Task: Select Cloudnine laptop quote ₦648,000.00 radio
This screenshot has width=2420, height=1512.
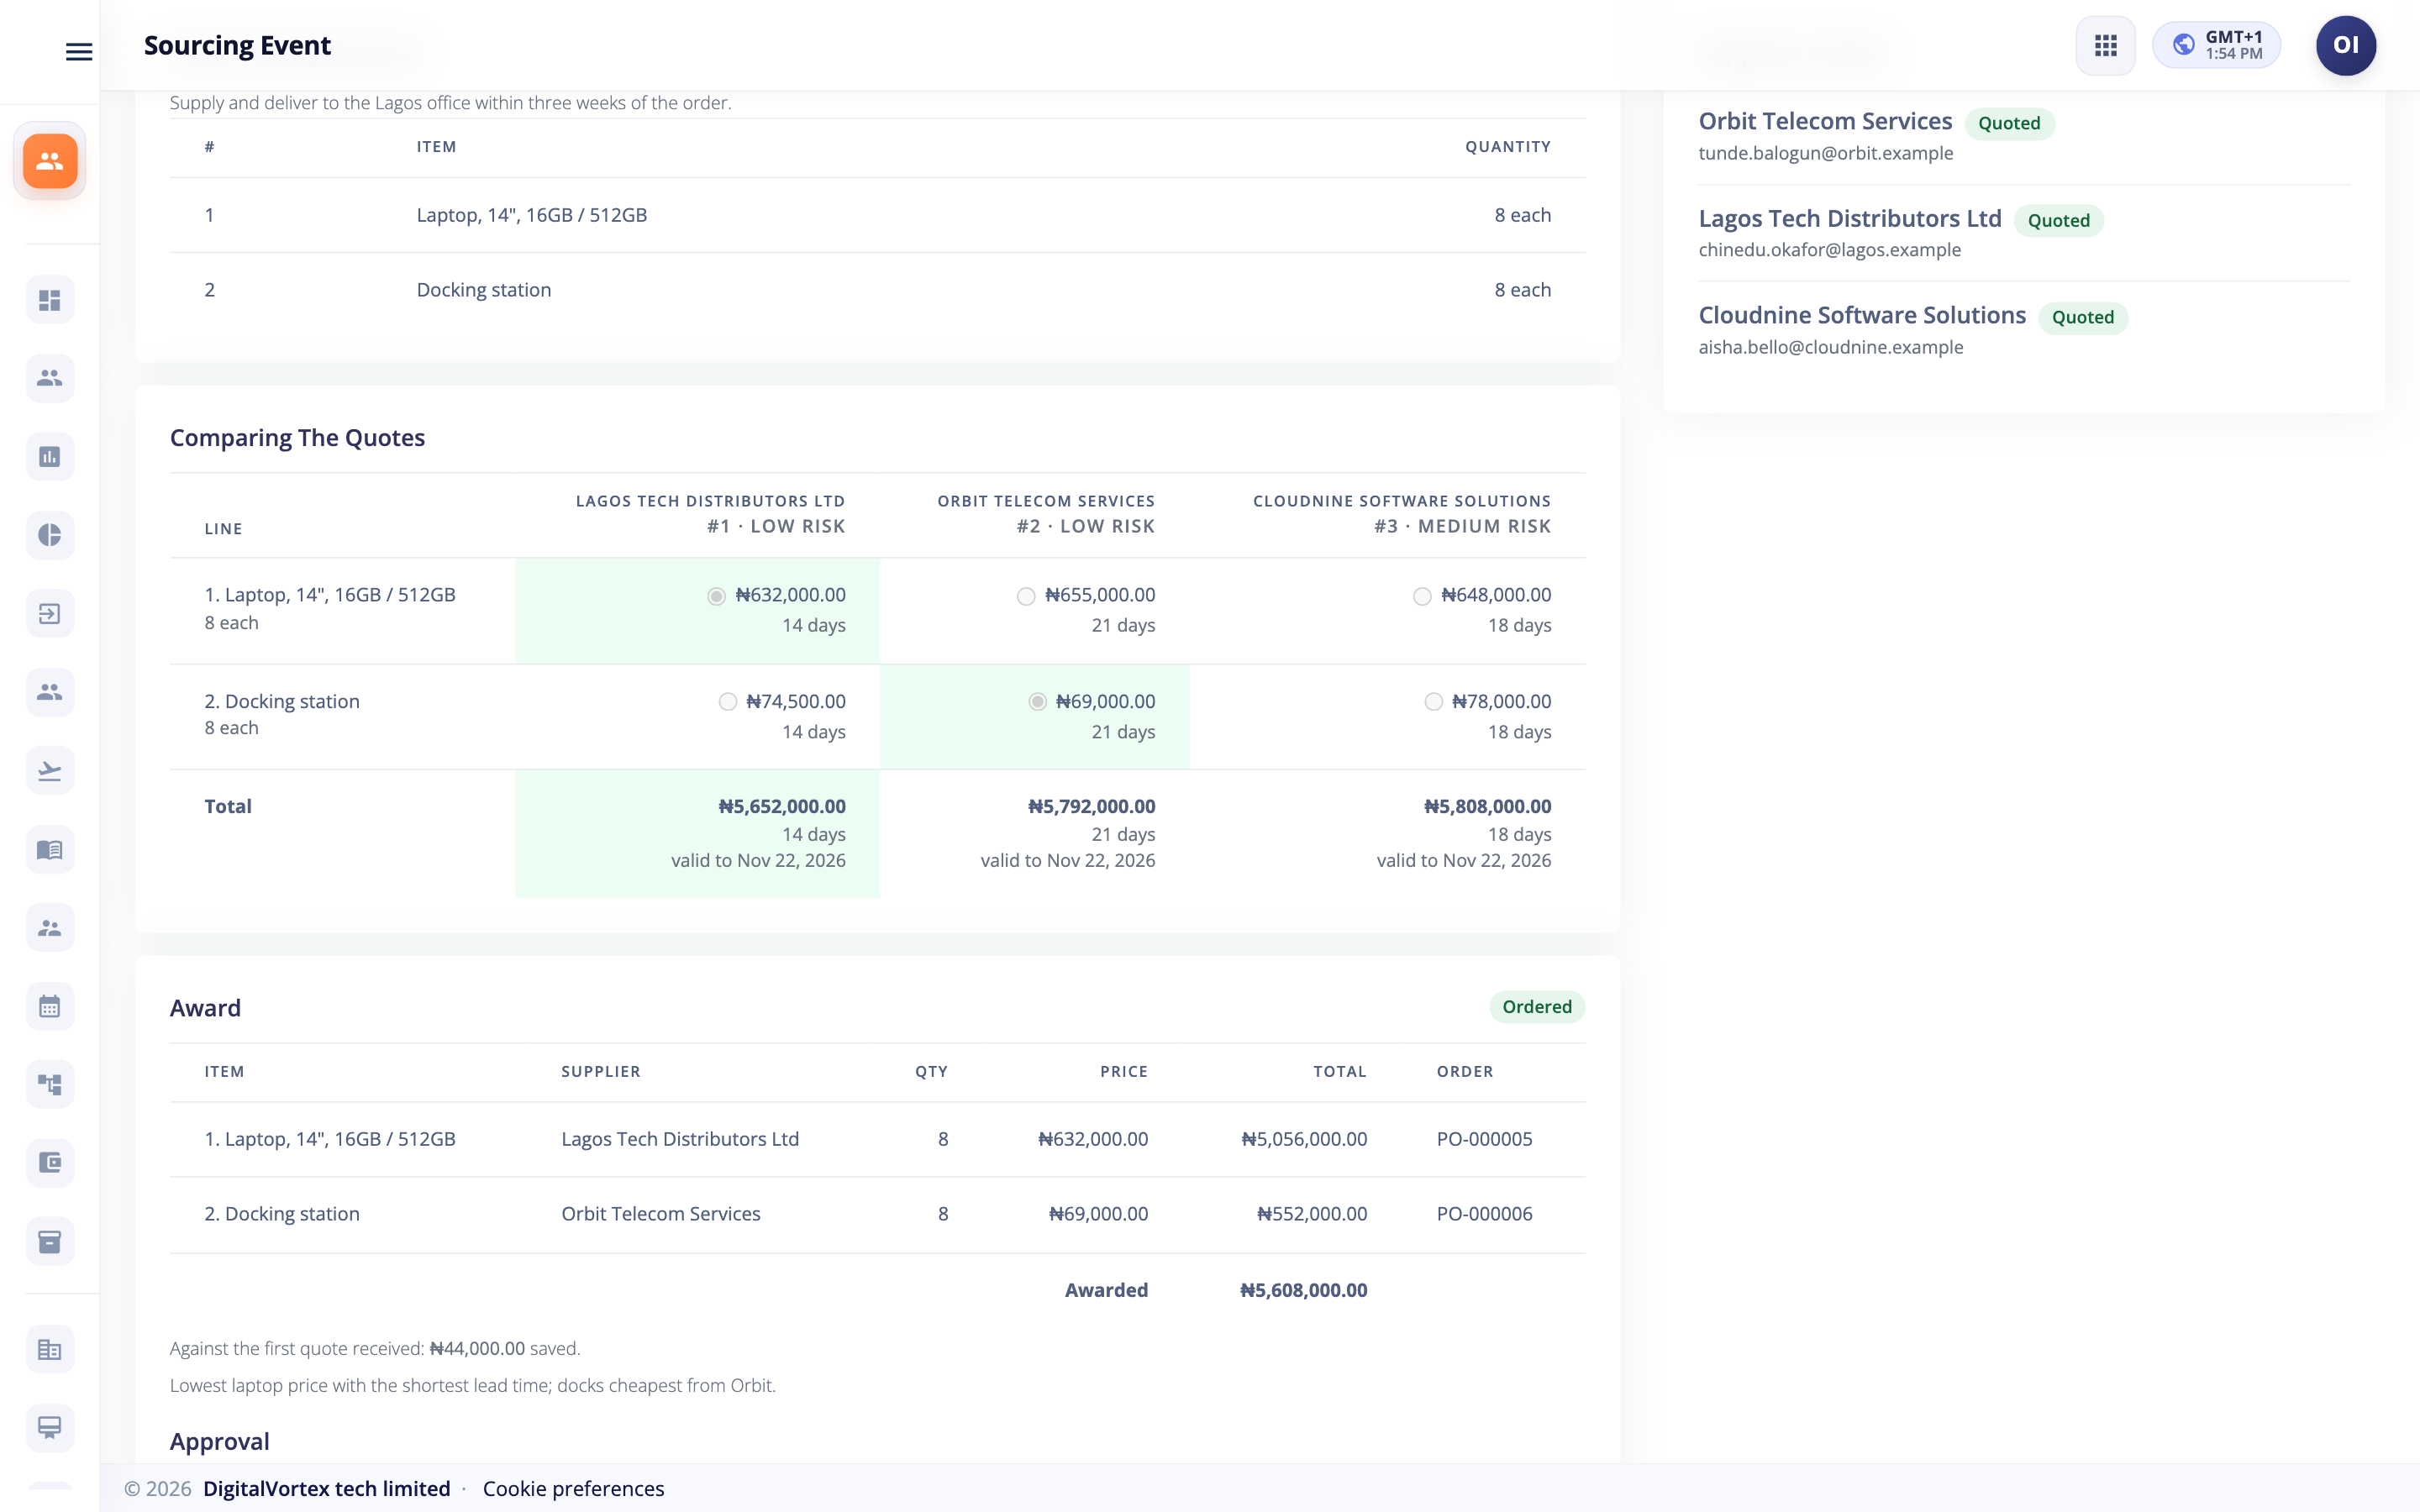Action: [x=1422, y=596]
